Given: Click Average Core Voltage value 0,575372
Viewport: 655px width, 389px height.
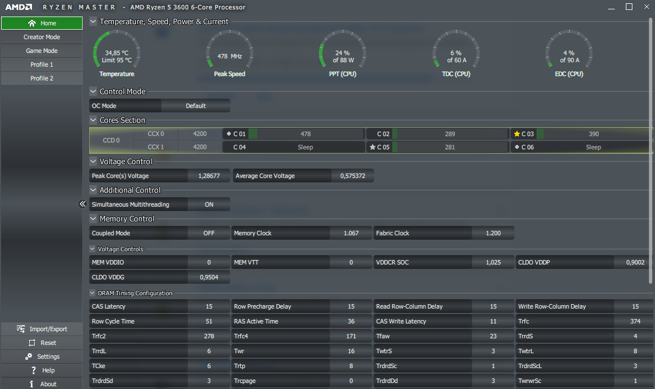Looking at the screenshot, I should point(353,176).
